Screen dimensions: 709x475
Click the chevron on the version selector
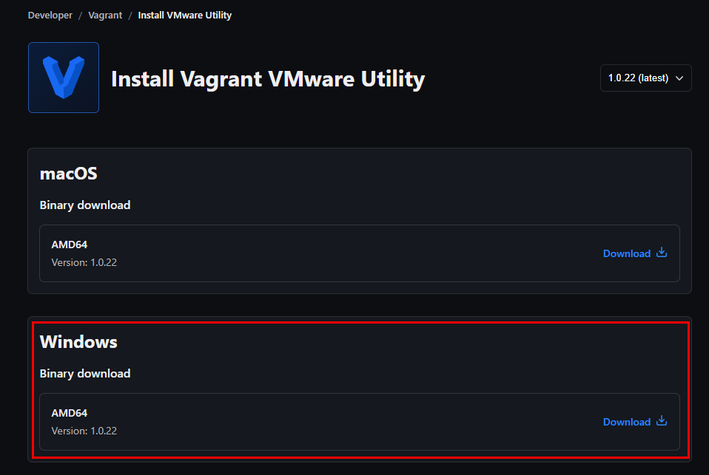pos(680,78)
